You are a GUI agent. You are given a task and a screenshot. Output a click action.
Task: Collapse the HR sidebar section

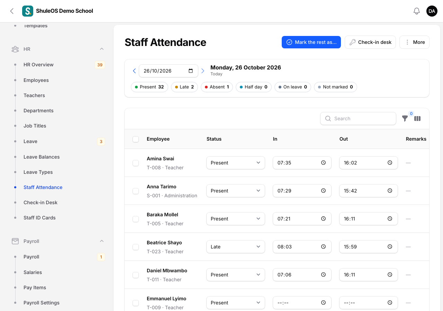(x=102, y=49)
